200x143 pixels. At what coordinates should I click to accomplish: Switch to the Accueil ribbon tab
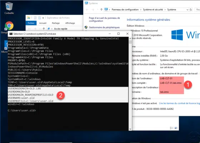(x=43, y=23)
